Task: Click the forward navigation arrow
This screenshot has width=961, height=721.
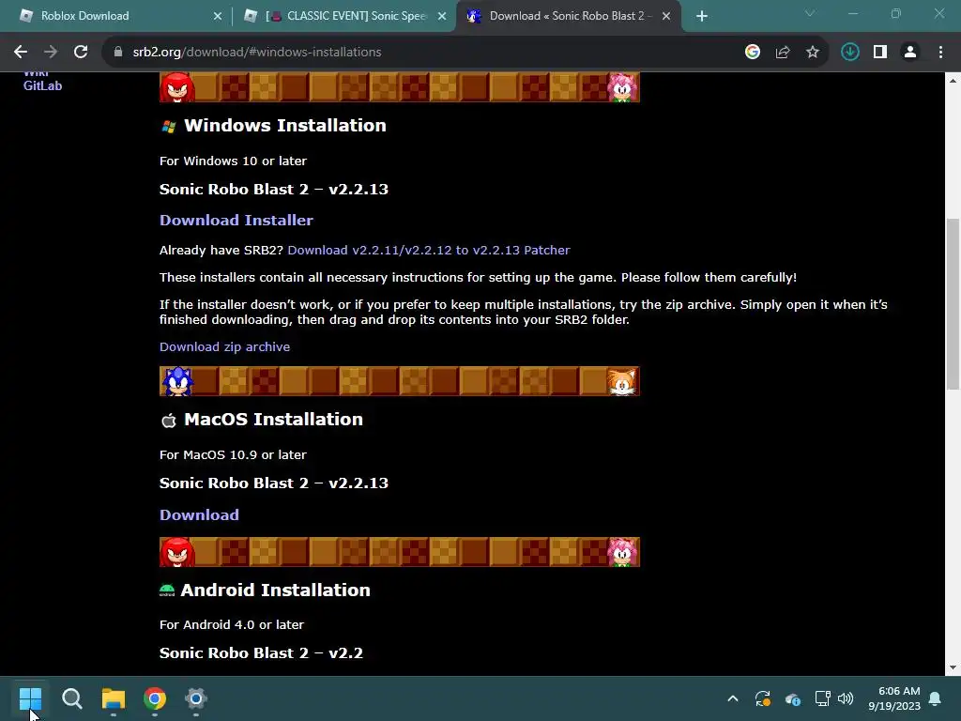Action: pyautogui.click(x=51, y=53)
